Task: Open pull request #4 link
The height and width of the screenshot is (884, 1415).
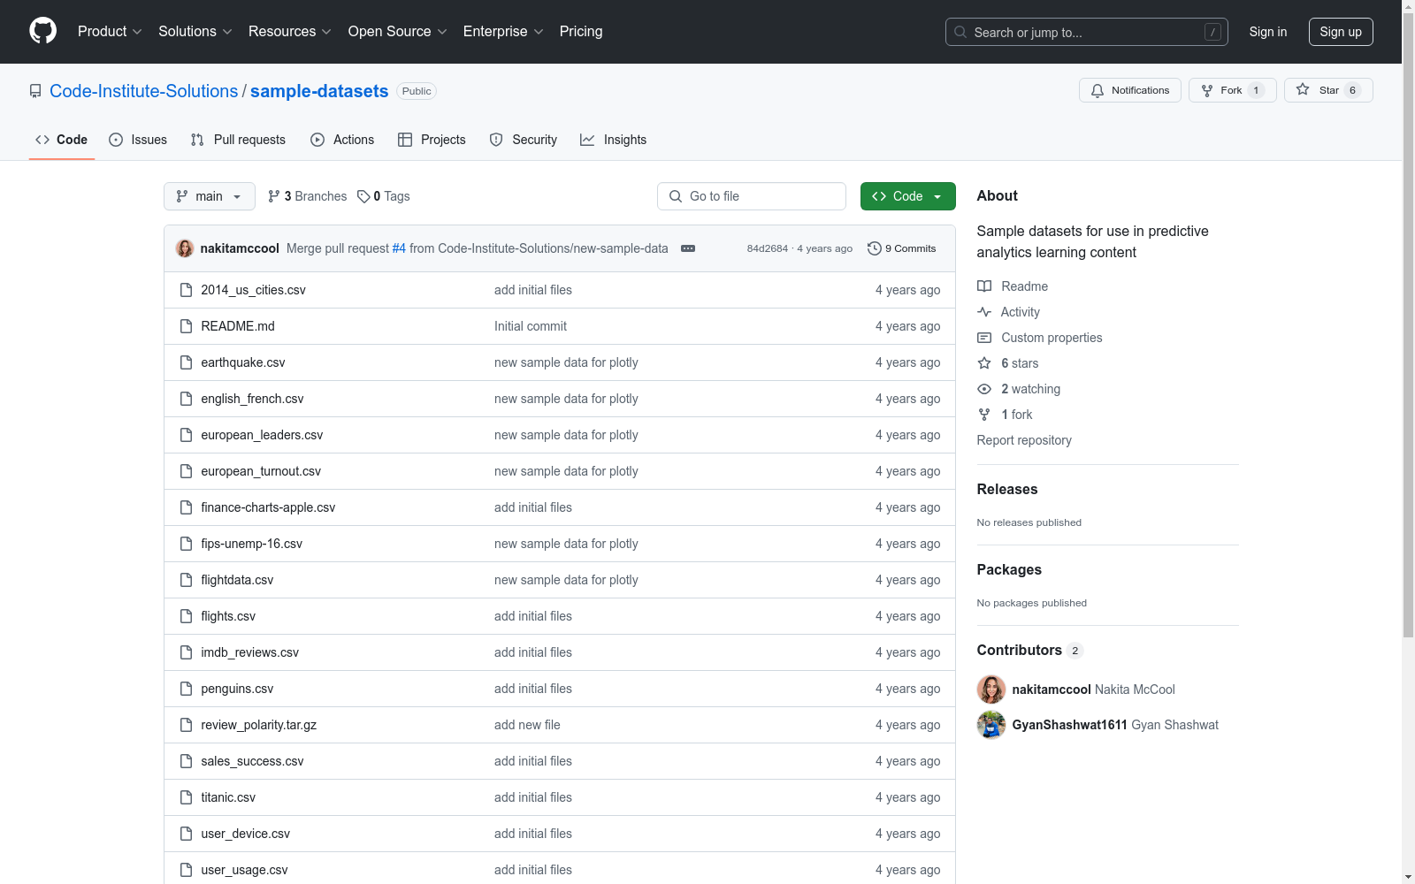Action: [x=399, y=248]
